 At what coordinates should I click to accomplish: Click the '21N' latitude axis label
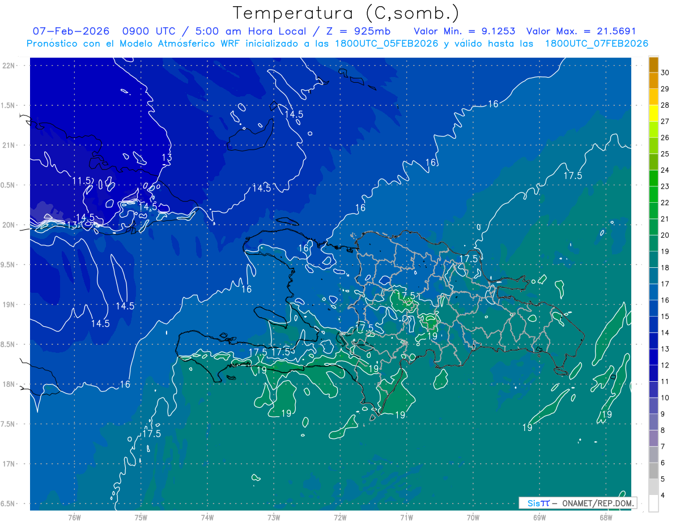[10, 145]
